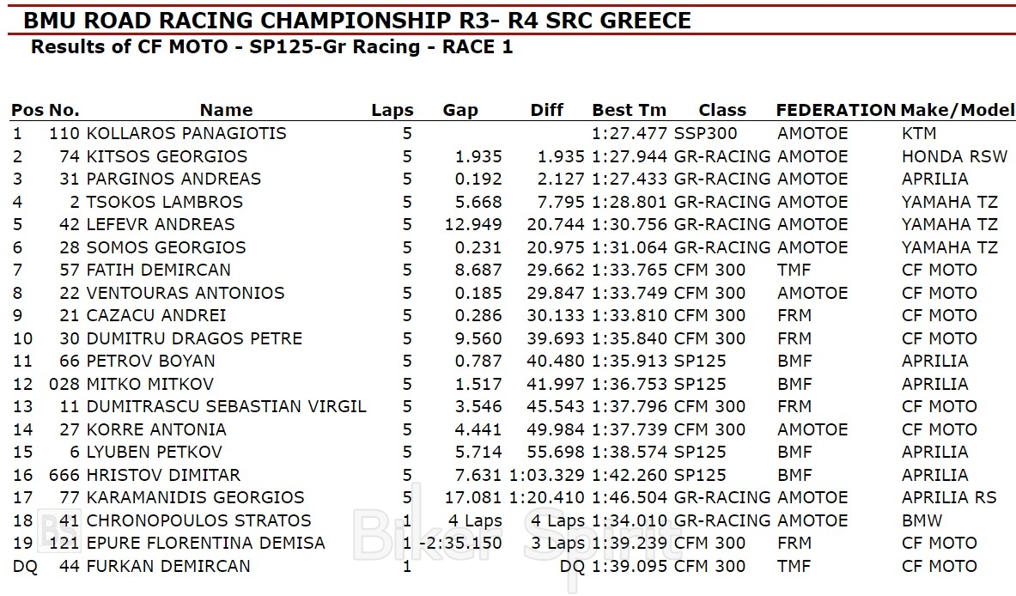
Task: Select rider name EPURE FLORENTINA DEMISA
Action: click(x=205, y=543)
